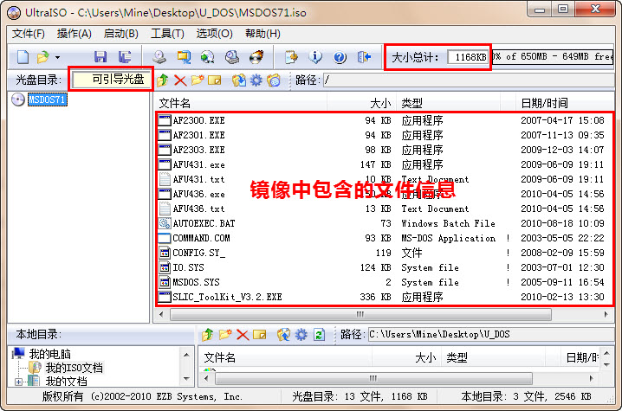The height and width of the screenshot is (411, 622).
Task: Click the red X delete icon in image toolbar
Action: click(180, 80)
